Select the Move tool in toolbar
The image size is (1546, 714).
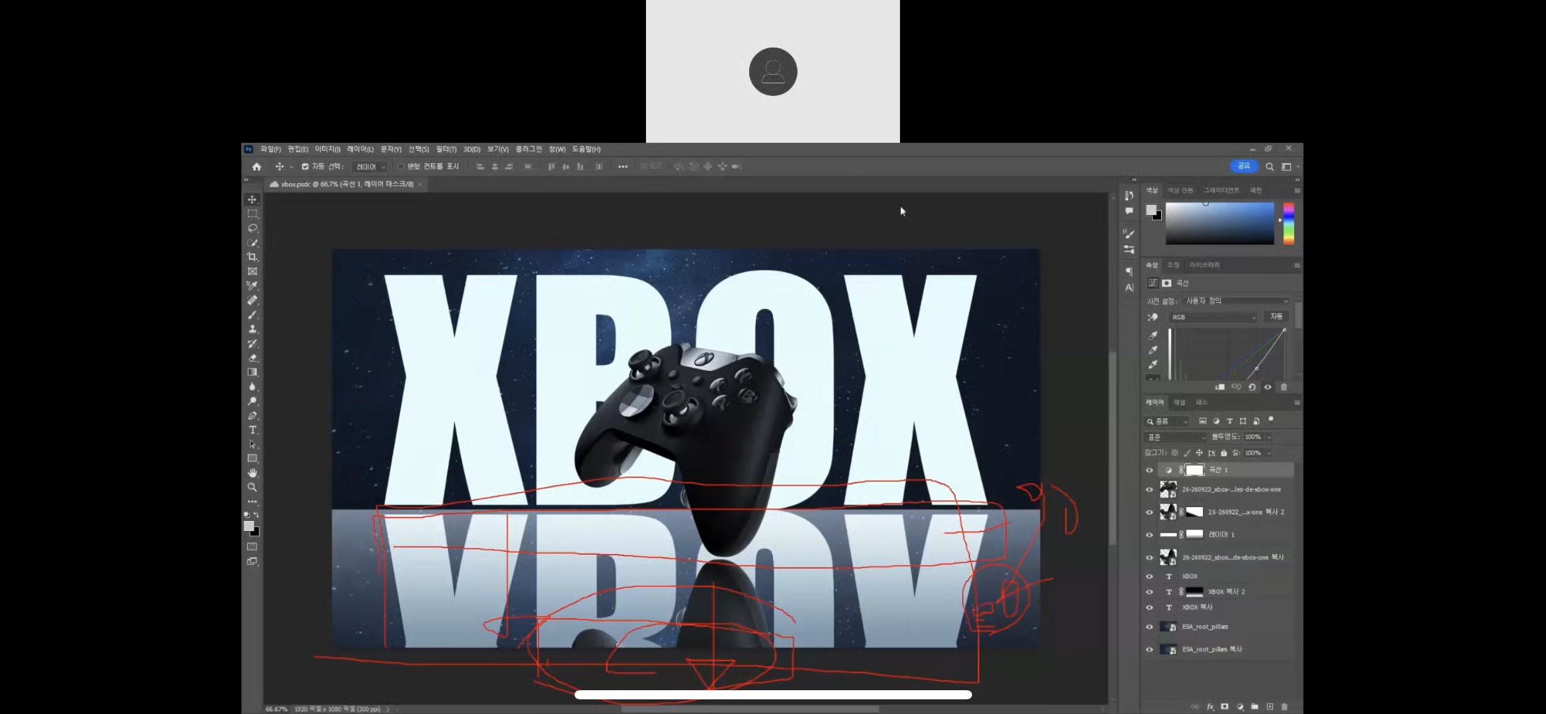pos(252,200)
